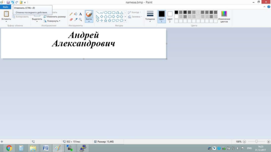Viewport: 271px width, 152px height.
Task: Select Цвет 1 foreground color
Action: 162,16
